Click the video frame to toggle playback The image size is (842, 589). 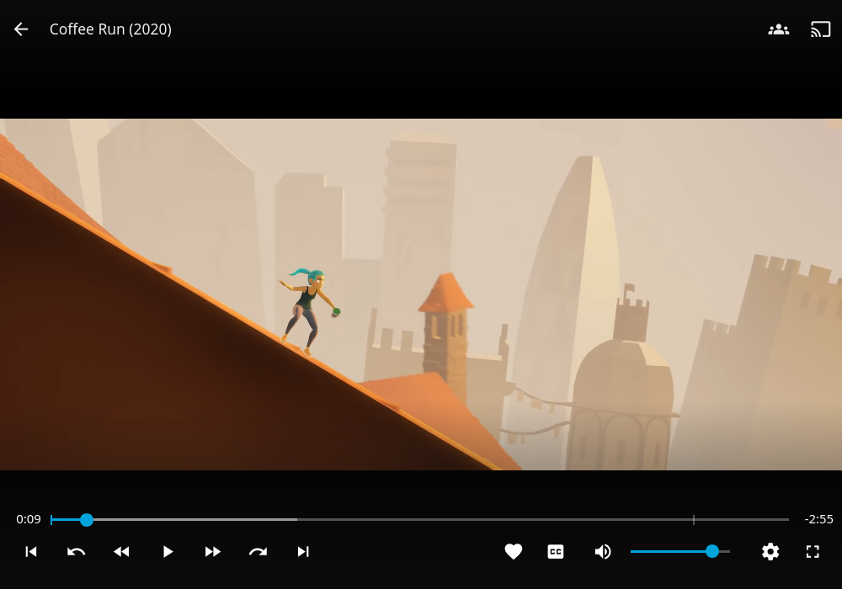pos(421,294)
